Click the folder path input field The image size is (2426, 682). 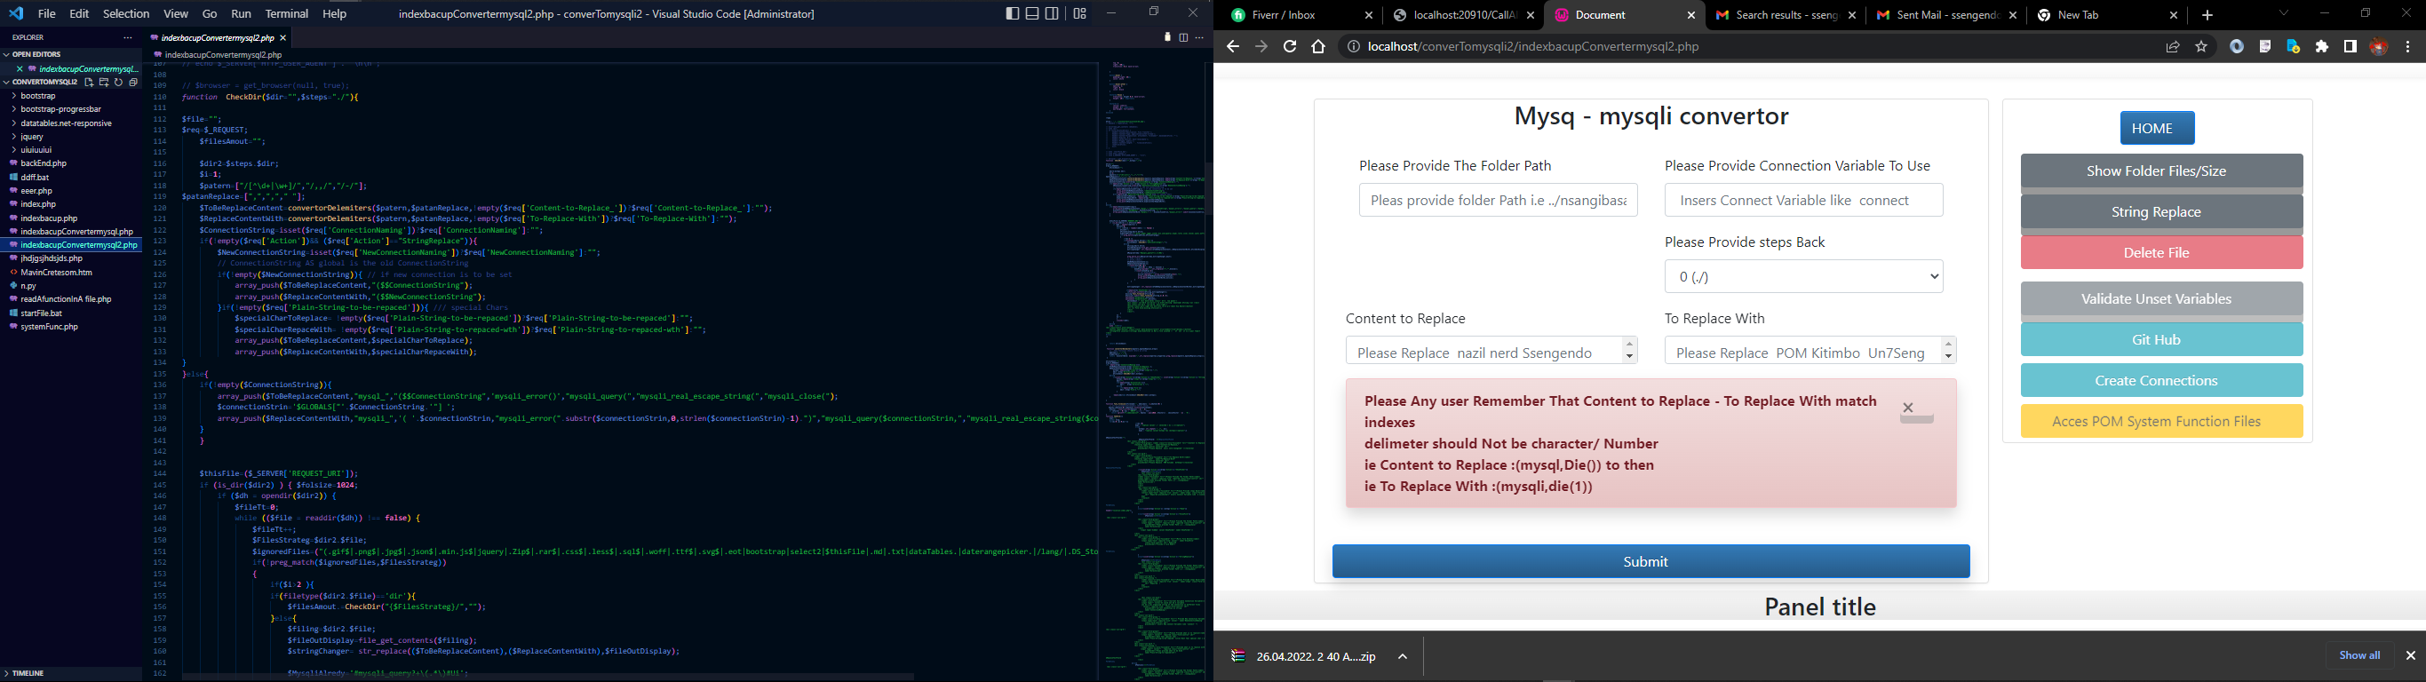point(1498,201)
